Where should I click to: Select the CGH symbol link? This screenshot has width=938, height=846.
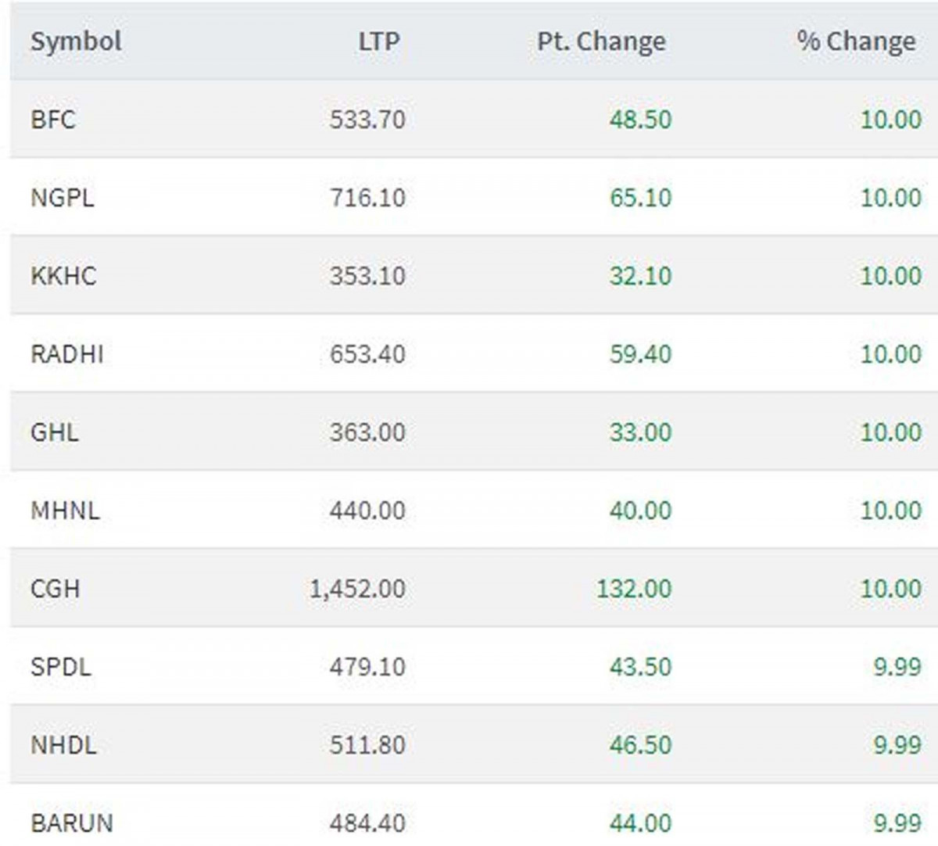coord(55,589)
